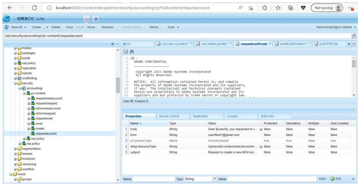Open the tab list chevron menu
This screenshot has width=359, height=184.
pyautogui.click(x=354, y=44)
